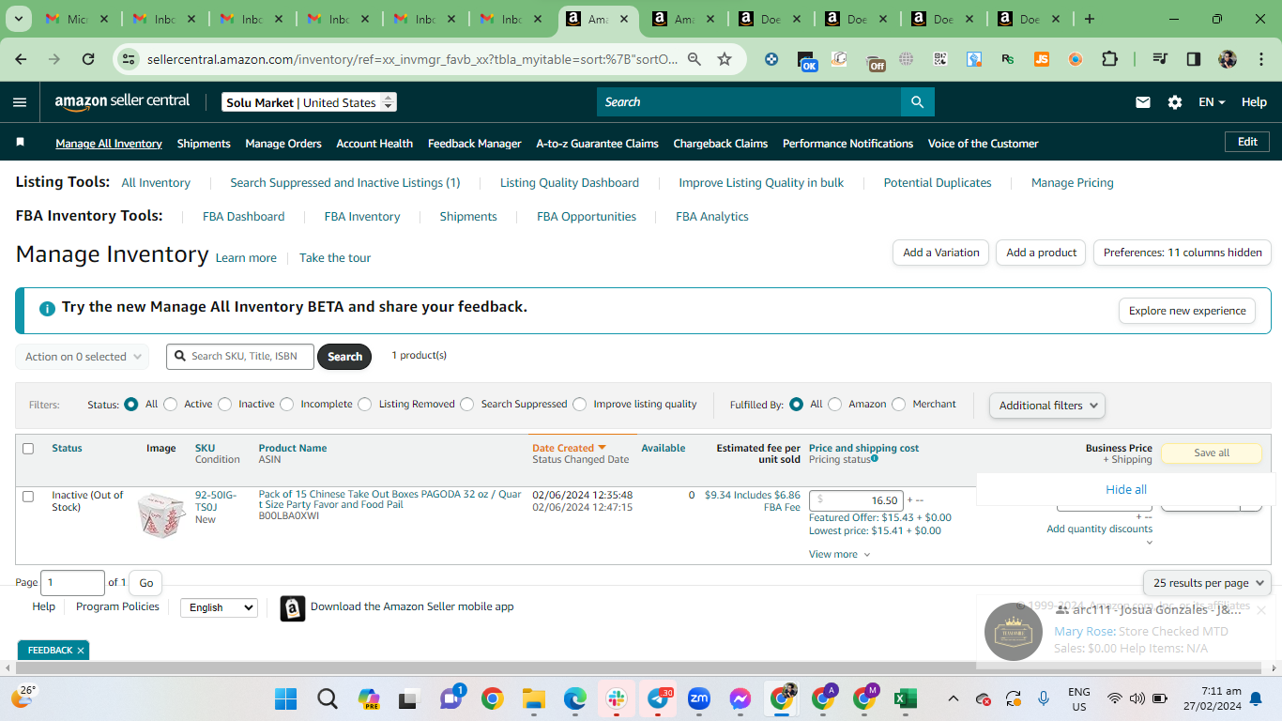
Task: Open Slack from the taskbar
Action: [617, 699]
